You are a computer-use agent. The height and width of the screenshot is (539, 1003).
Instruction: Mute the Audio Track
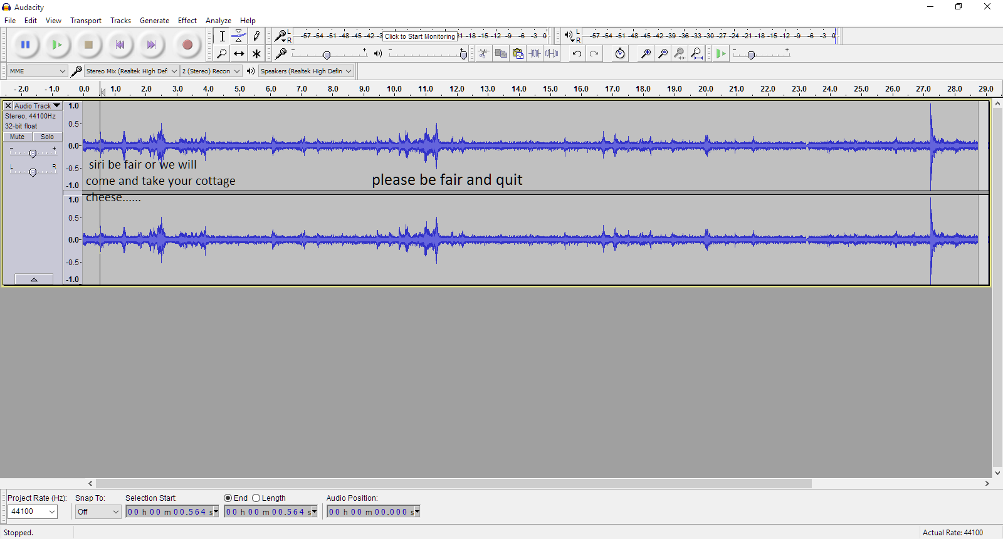coord(18,137)
